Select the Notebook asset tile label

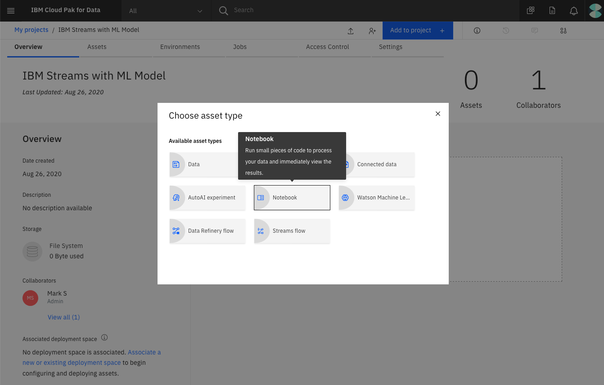(x=285, y=198)
